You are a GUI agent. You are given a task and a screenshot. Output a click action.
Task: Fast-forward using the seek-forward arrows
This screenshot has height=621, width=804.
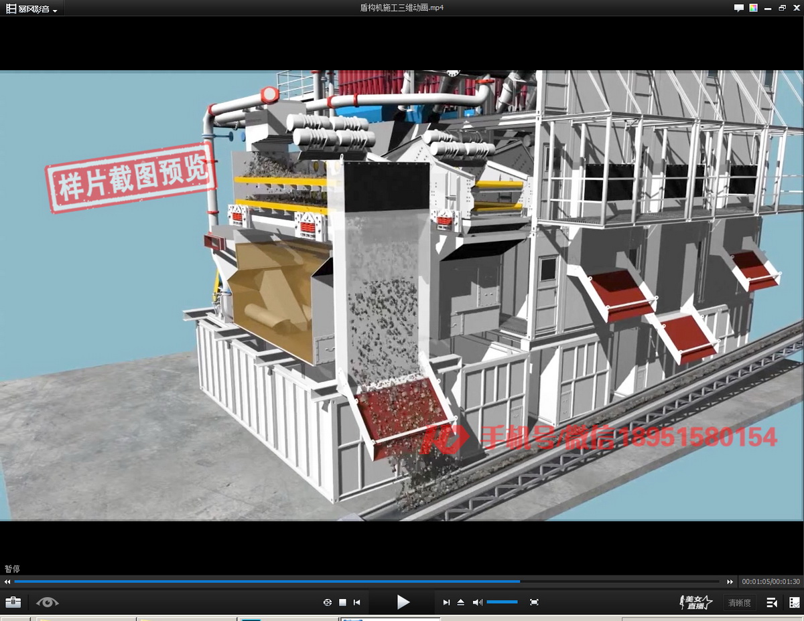pyautogui.click(x=730, y=582)
